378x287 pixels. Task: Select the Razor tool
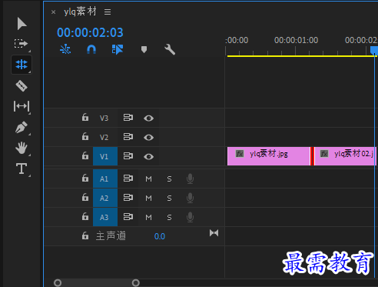22,86
